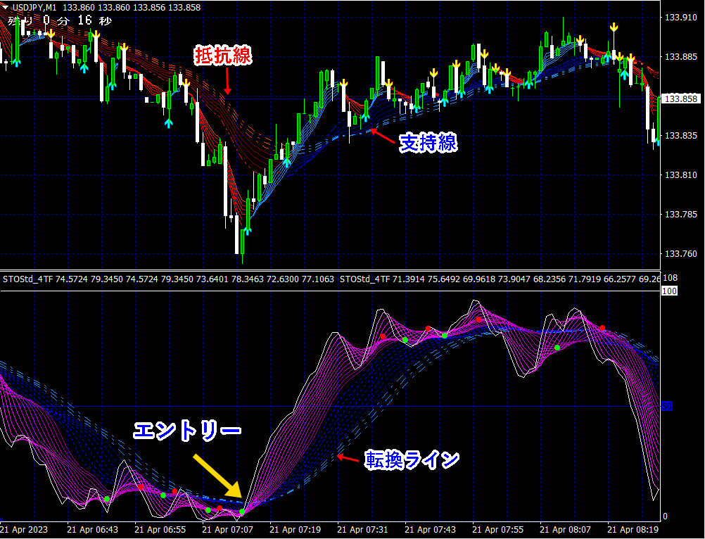
Task: Click the blue level 50 marker on indicator scale
Action: pos(668,406)
